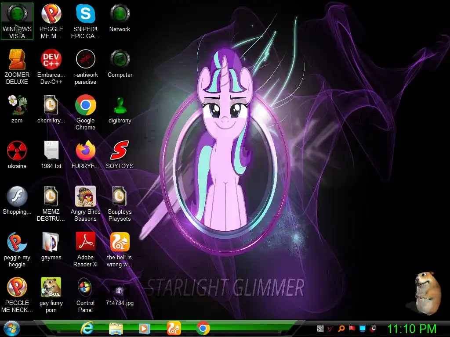
Task: Open Control Panel desktop shortcut
Action: click(x=85, y=295)
